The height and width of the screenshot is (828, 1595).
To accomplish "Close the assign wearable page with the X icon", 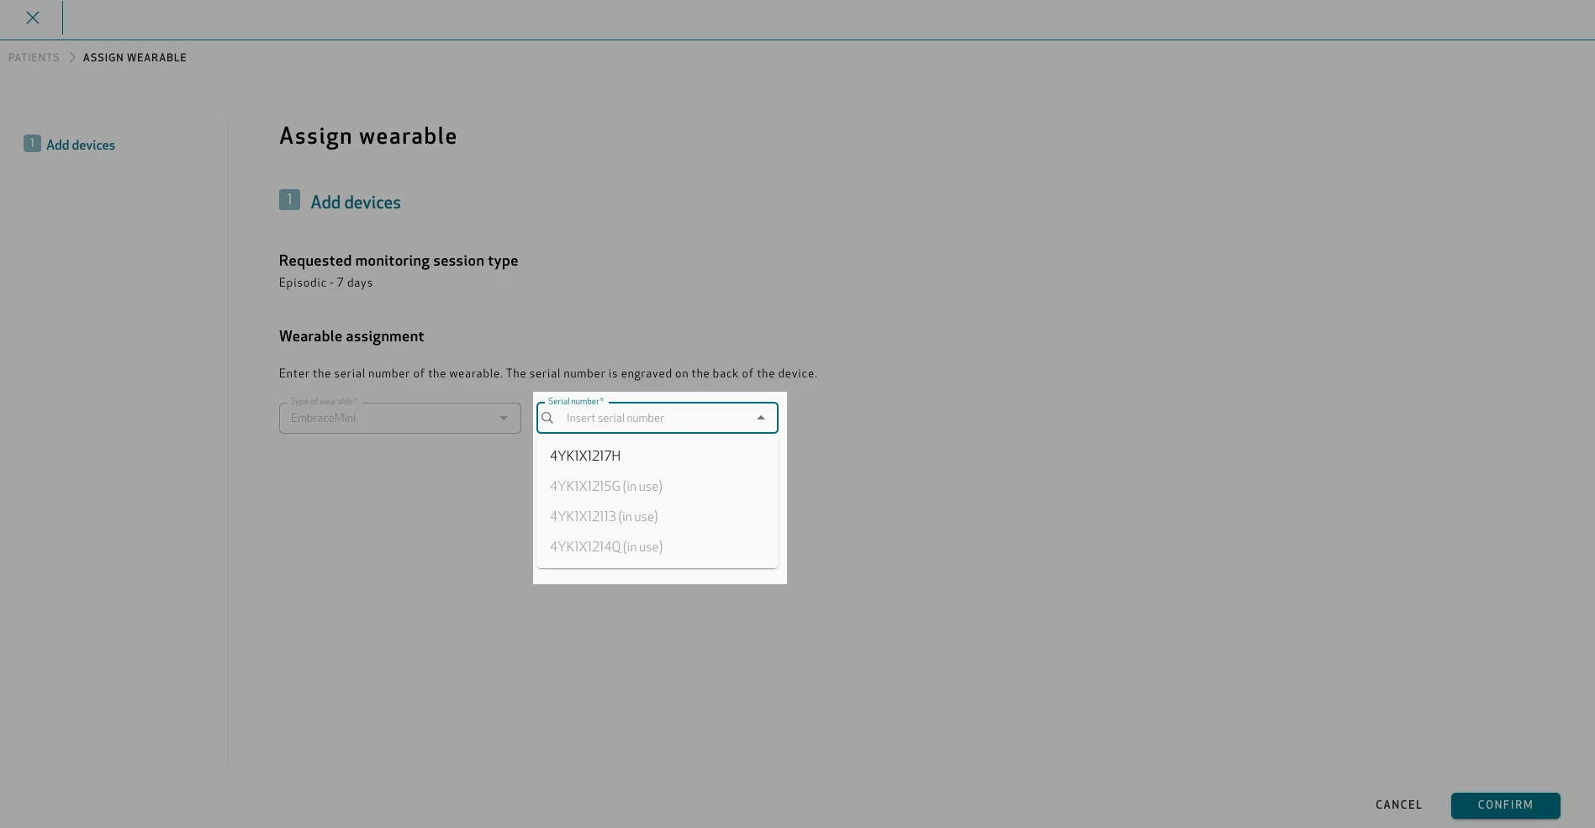I will tap(33, 18).
